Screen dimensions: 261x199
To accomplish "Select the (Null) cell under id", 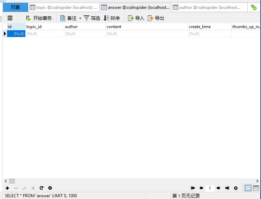I will [16, 34].
